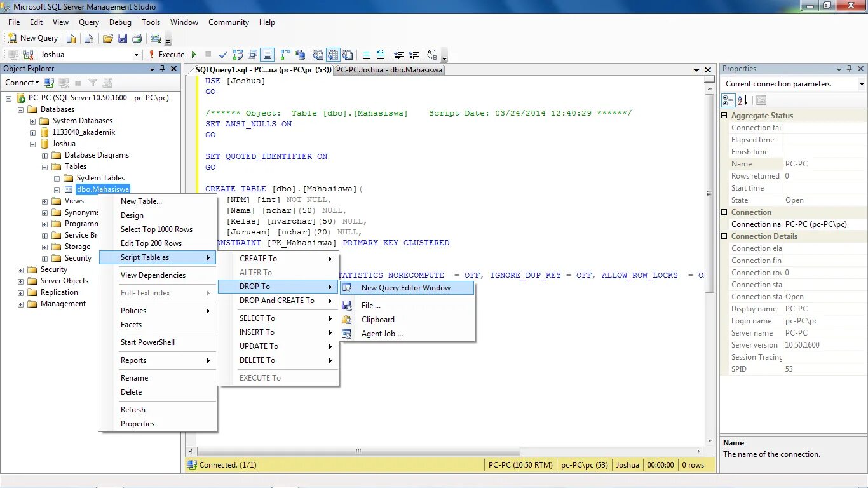The image size is (868, 488).
Task: Collapse the PC-PC server node
Action: 9,98
